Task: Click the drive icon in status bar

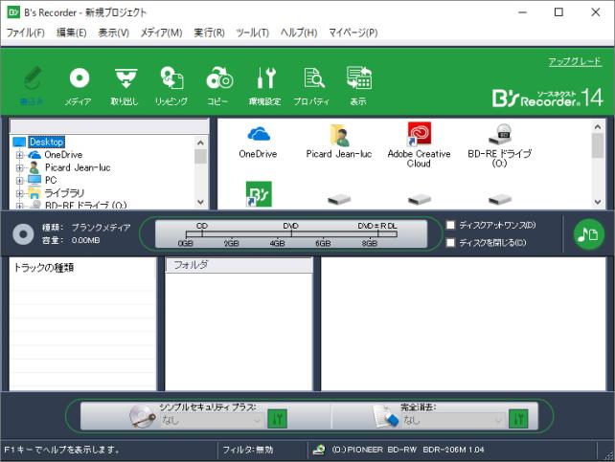Action: pyautogui.click(x=319, y=450)
